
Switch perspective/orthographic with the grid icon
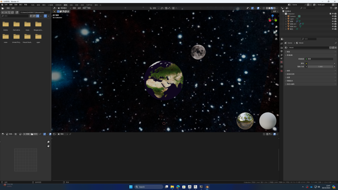pos(276,39)
